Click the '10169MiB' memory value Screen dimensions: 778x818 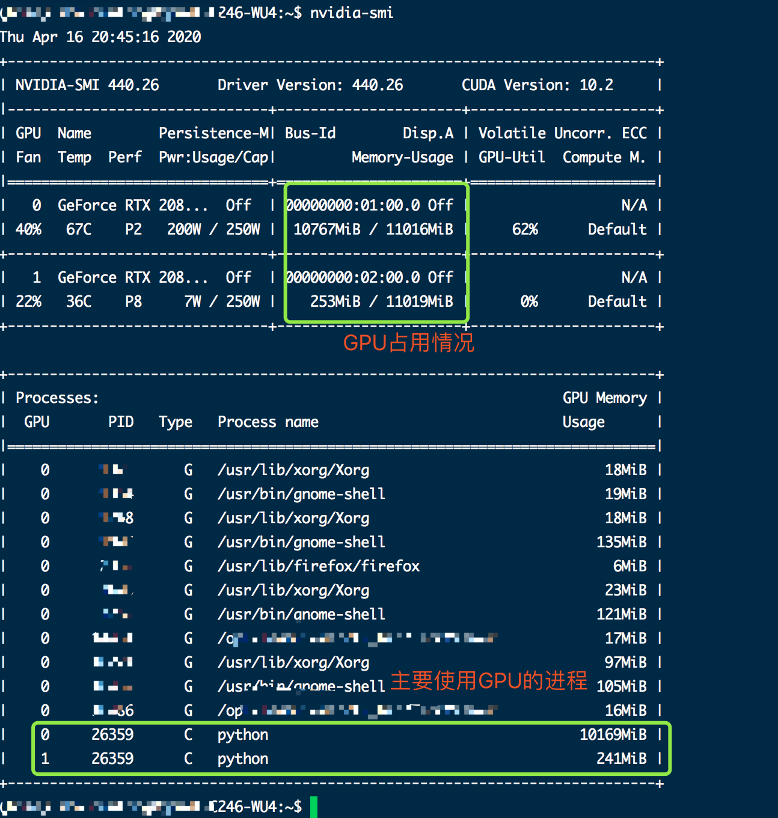click(613, 734)
